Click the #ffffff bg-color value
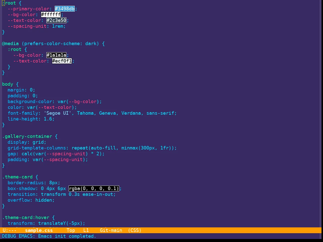Image resolution: width=323 pixels, height=242 pixels. 51,15
